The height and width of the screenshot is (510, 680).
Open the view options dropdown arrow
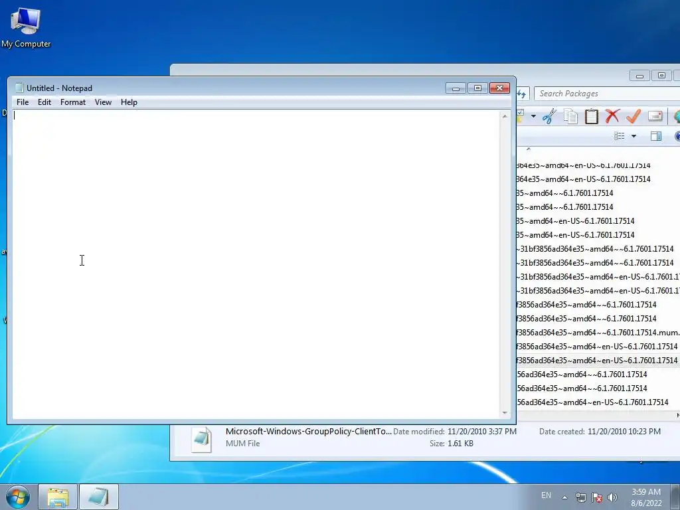[x=634, y=136]
